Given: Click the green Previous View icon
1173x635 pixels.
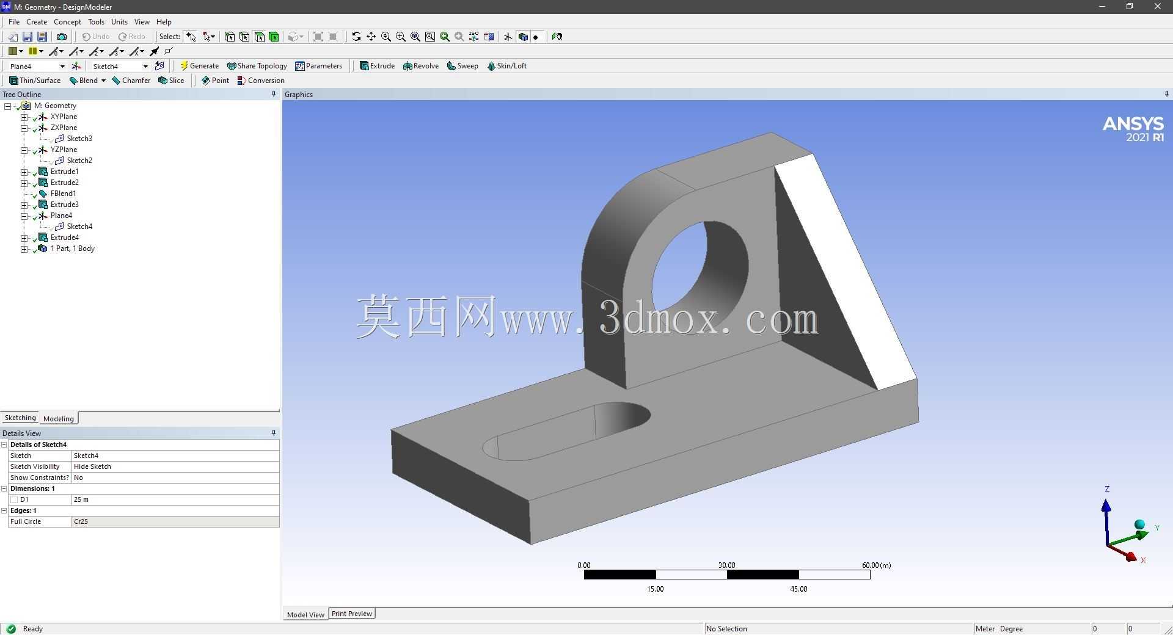Looking at the screenshot, I should [444, 37].
